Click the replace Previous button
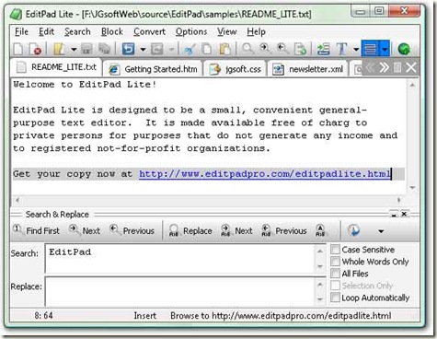The width and height of the screenshot is (437, 339). [284, 230]
